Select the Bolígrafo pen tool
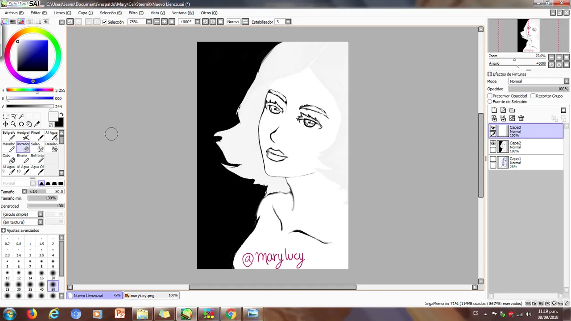This screenshot has height=321, width=571. tap(9, 135)
